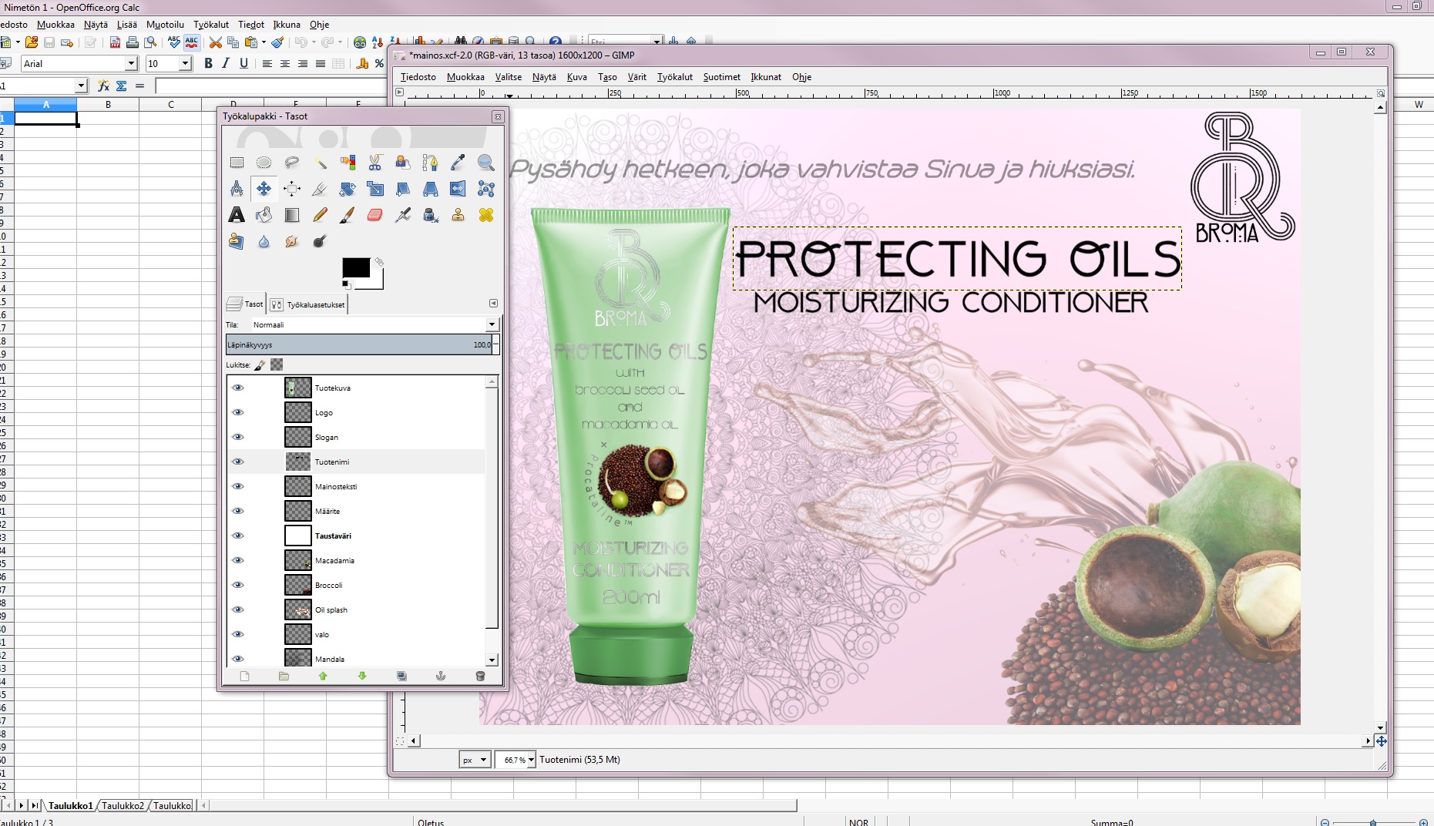Image resolution: width=1434 pixels, height=826 pixels.
Task: Select the Mainosteksti layer
Action: 336,486
